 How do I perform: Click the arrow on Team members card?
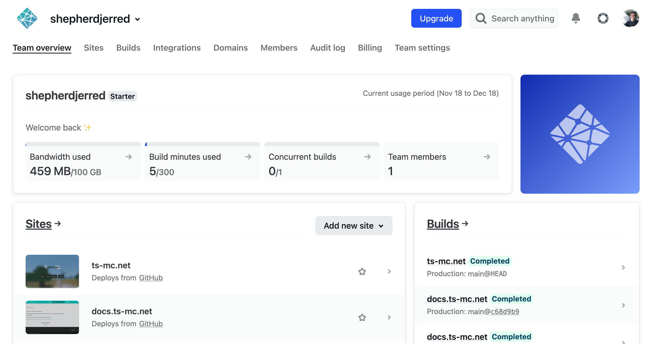tap(487, 157)
